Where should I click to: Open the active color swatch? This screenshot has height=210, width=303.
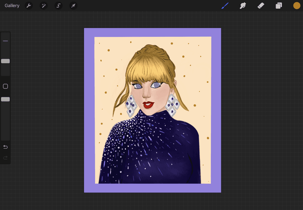pos(297,5)
